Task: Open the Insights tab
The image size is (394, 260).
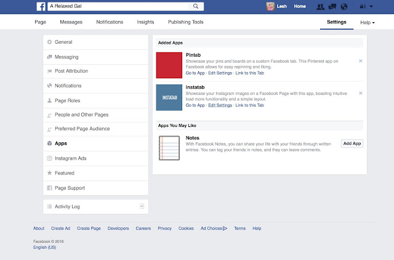Action: pyautogui.click(x=145, y=22)
